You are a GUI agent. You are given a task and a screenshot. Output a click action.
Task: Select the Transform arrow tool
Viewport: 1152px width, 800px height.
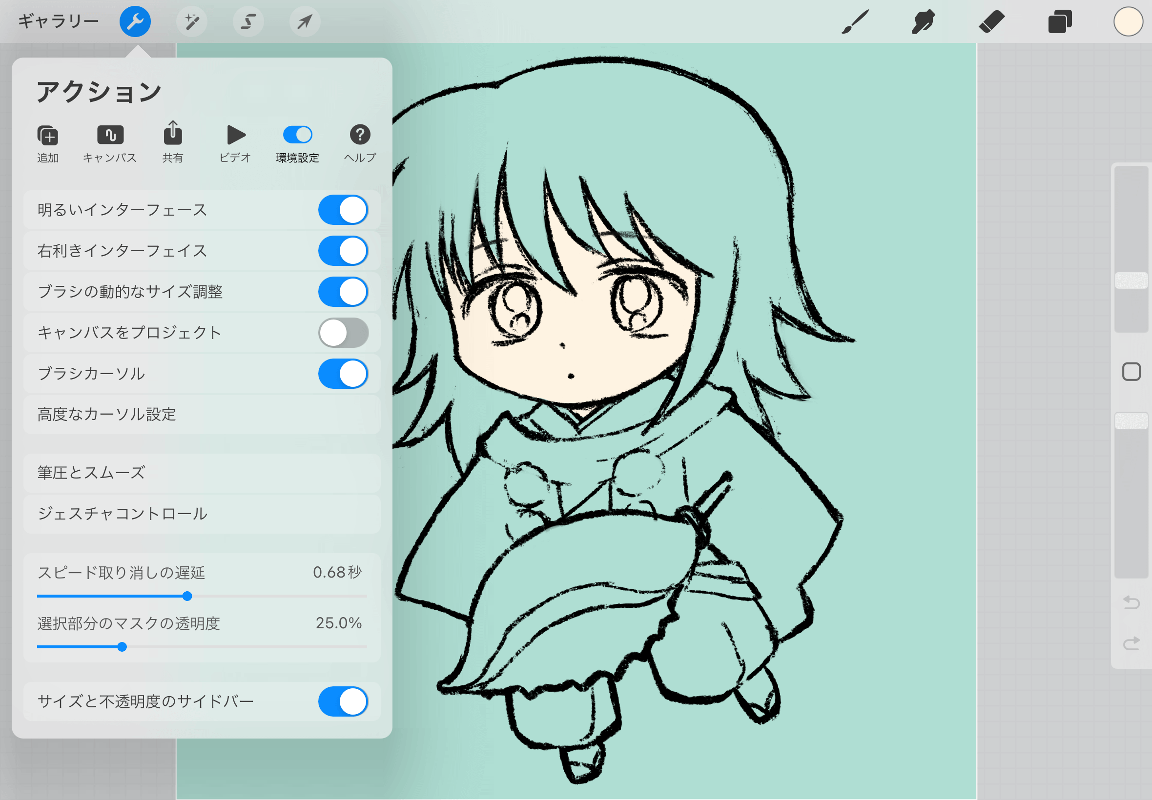(x=305, y=21)
